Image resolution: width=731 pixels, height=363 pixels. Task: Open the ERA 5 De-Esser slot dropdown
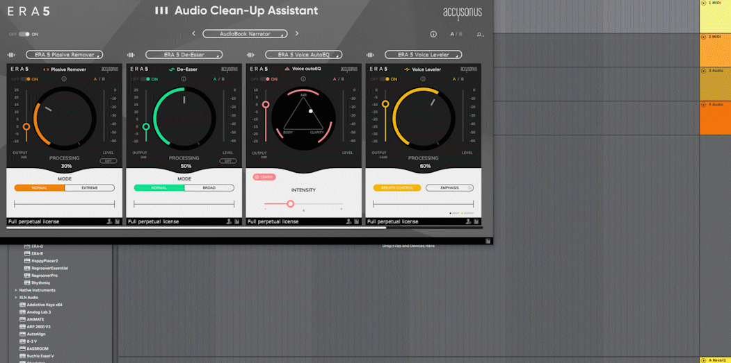click(184, 55)
